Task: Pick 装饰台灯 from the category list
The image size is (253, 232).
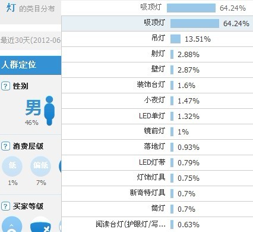Action: 157,85
